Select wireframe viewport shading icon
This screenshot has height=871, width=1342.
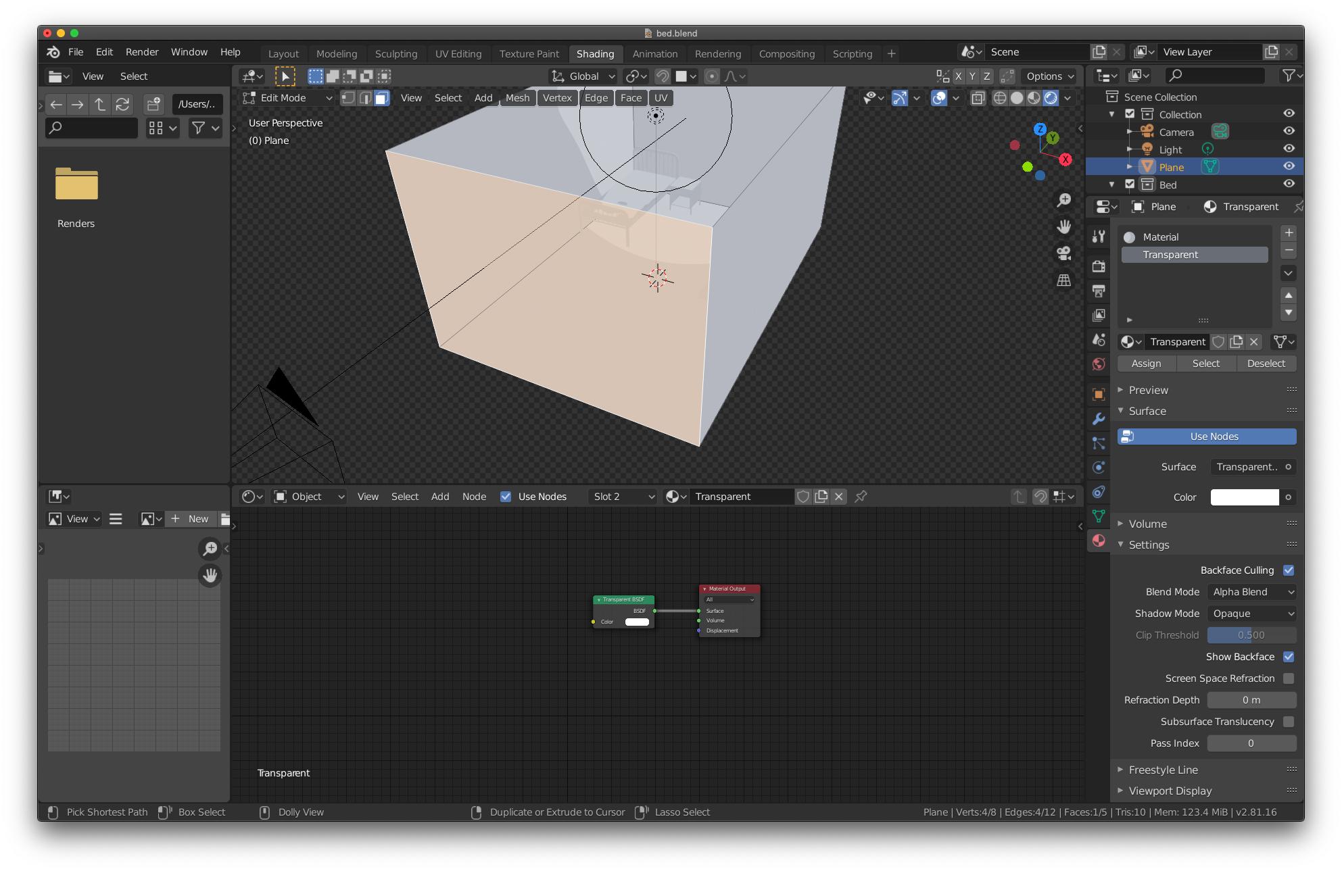coord(999,98)
